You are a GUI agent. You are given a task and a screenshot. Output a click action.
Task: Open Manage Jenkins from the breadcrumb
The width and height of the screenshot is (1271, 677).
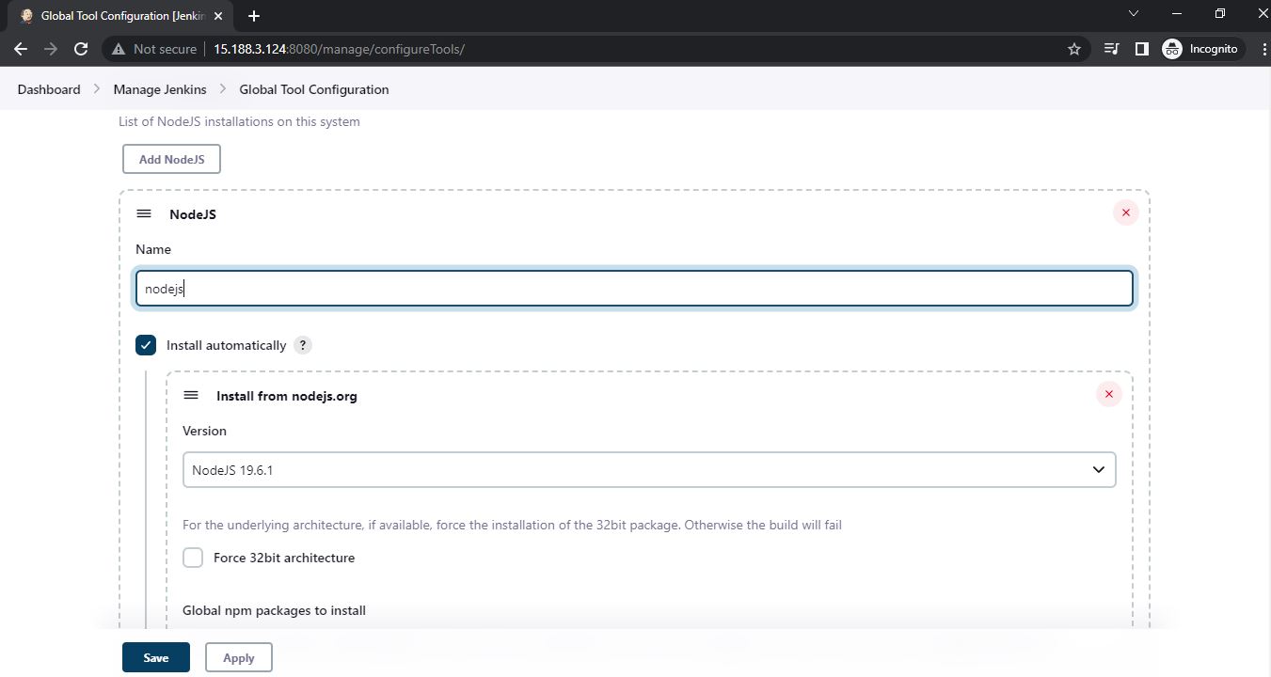tap(159, 88)
